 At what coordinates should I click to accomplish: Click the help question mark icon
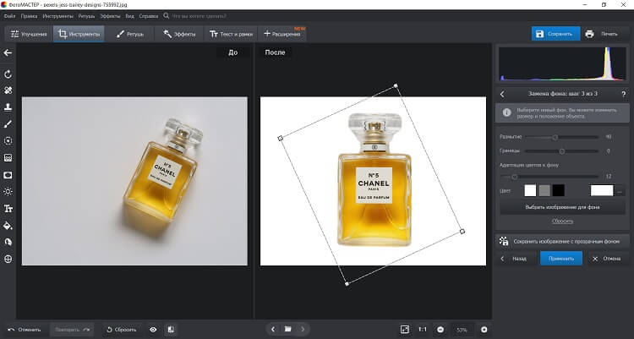[x=624, y=94]
